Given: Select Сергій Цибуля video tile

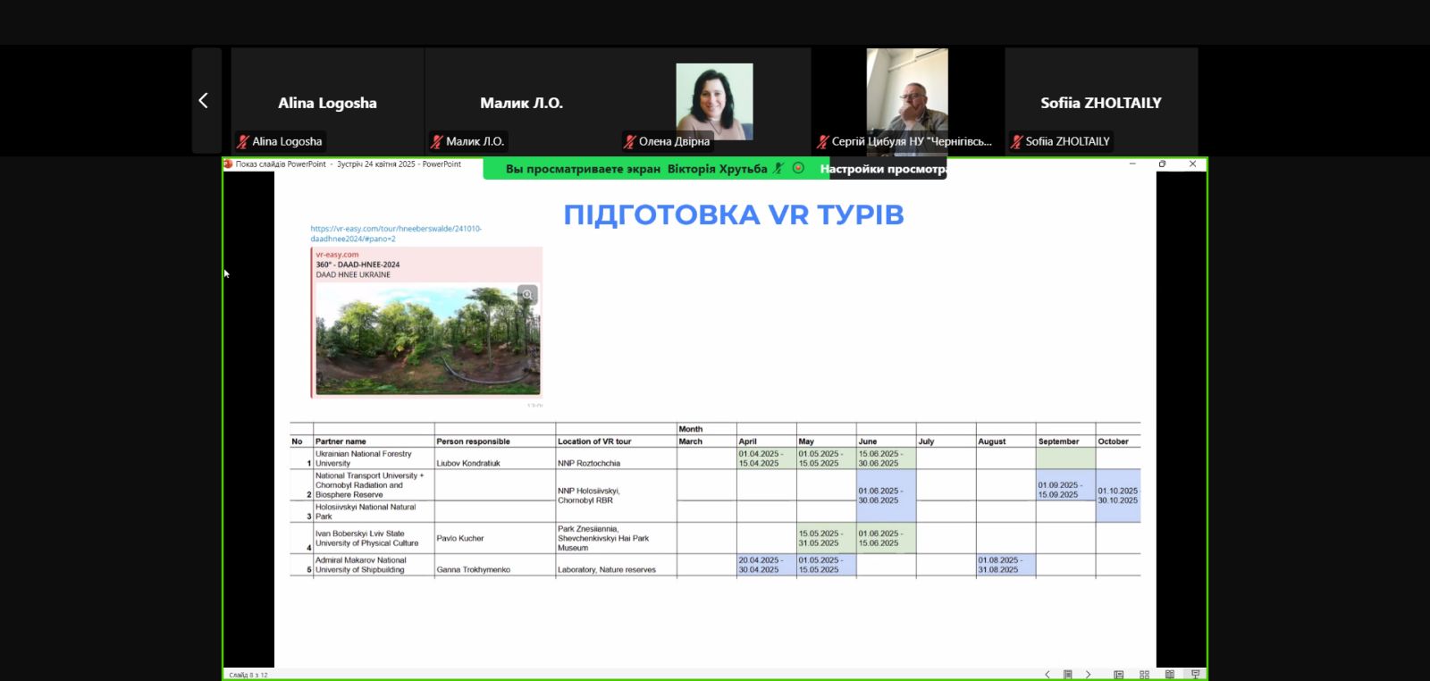Looking at the screenshot, I should [x=907, y=101].
